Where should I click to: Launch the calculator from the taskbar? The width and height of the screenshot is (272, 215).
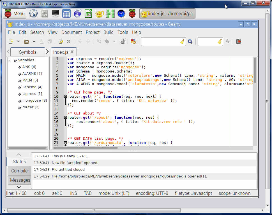(x=66, y=13)
